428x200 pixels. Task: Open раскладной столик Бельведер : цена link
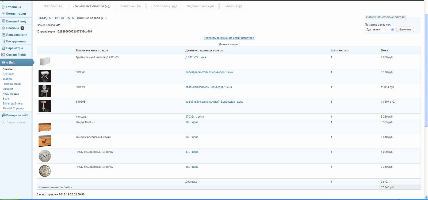(x=209, y=72)
